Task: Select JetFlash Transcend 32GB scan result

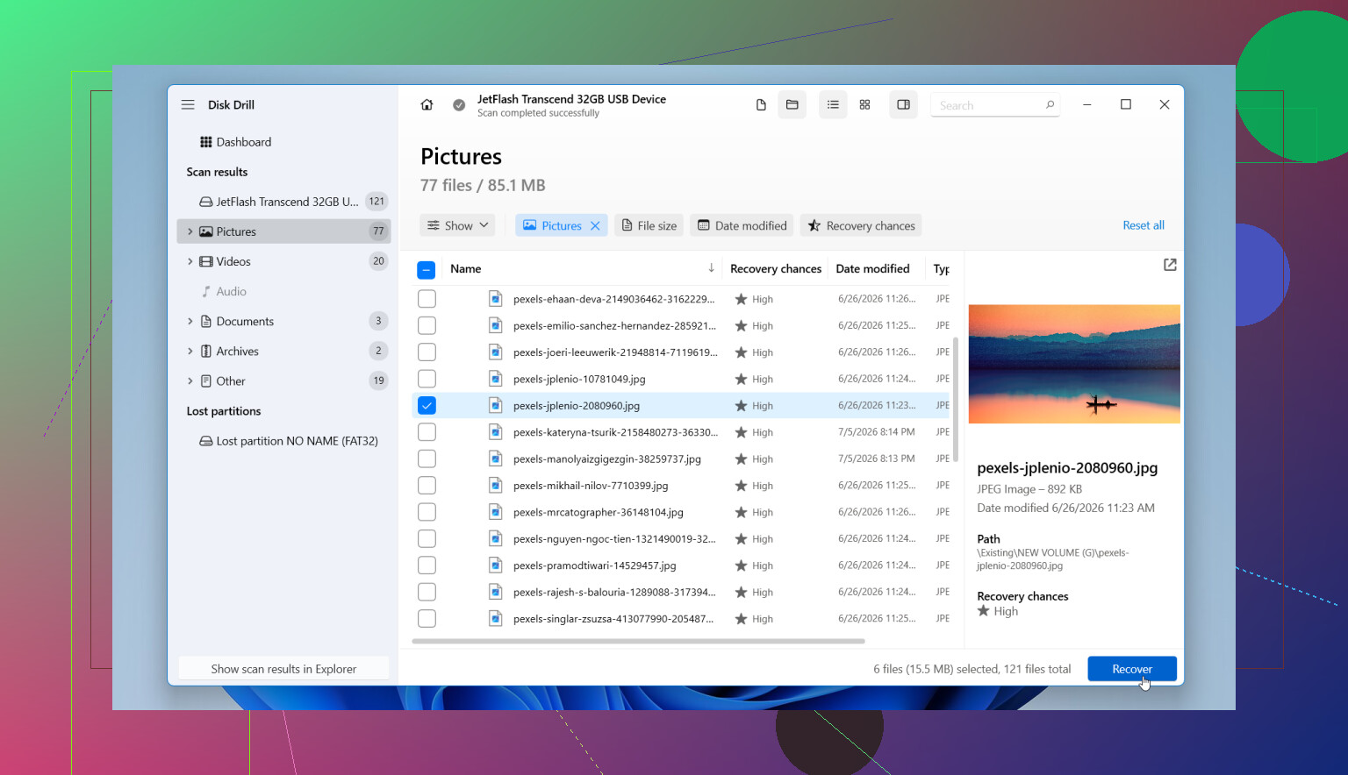Action: pyautogui.click(x=284, y=202)
